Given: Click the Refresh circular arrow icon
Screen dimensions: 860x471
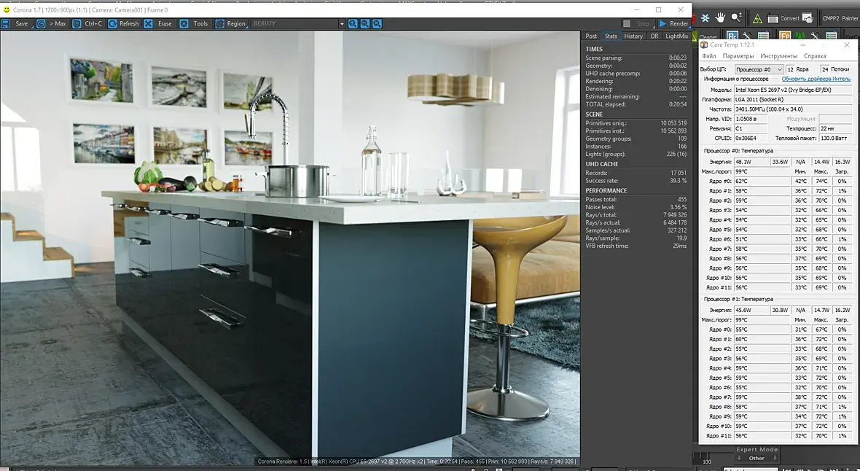Looking at the screenshot, I should (x=112, y=23).
